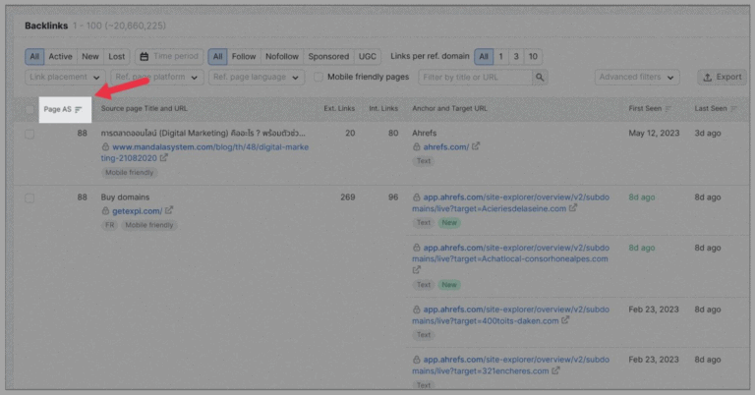Click the FR language tag

click(110, 225)
